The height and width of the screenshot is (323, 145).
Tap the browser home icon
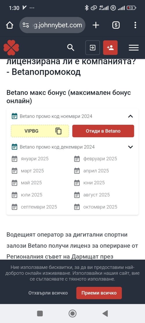10,25
